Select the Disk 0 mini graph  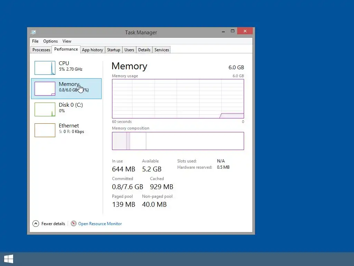click(45, 109)
